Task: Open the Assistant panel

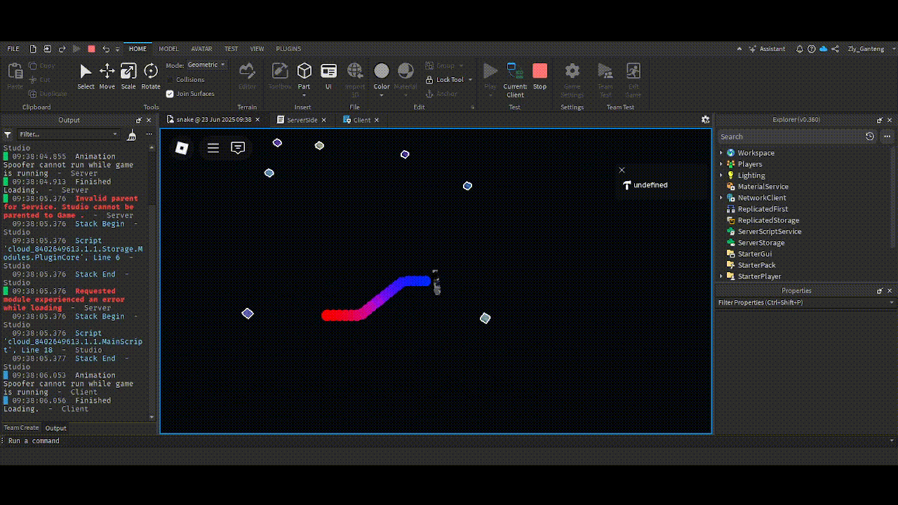Action: click(768, 49)
